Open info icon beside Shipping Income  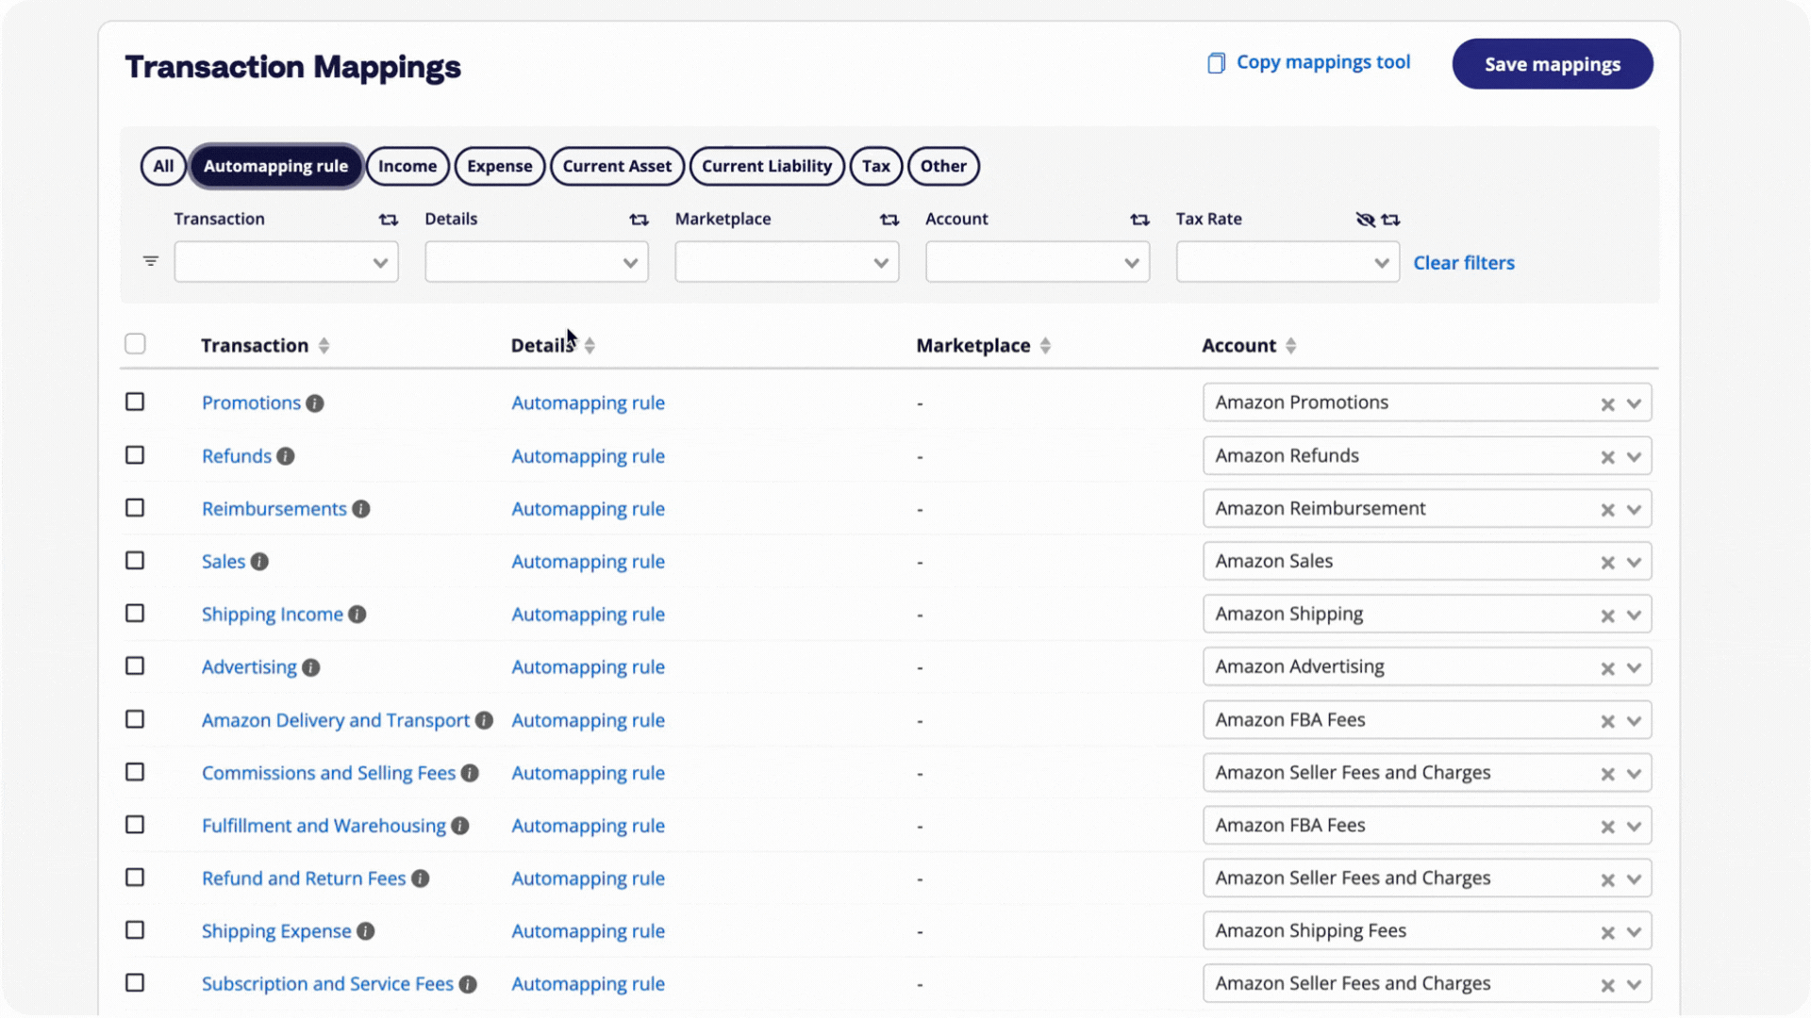click(x=357, y=615)
